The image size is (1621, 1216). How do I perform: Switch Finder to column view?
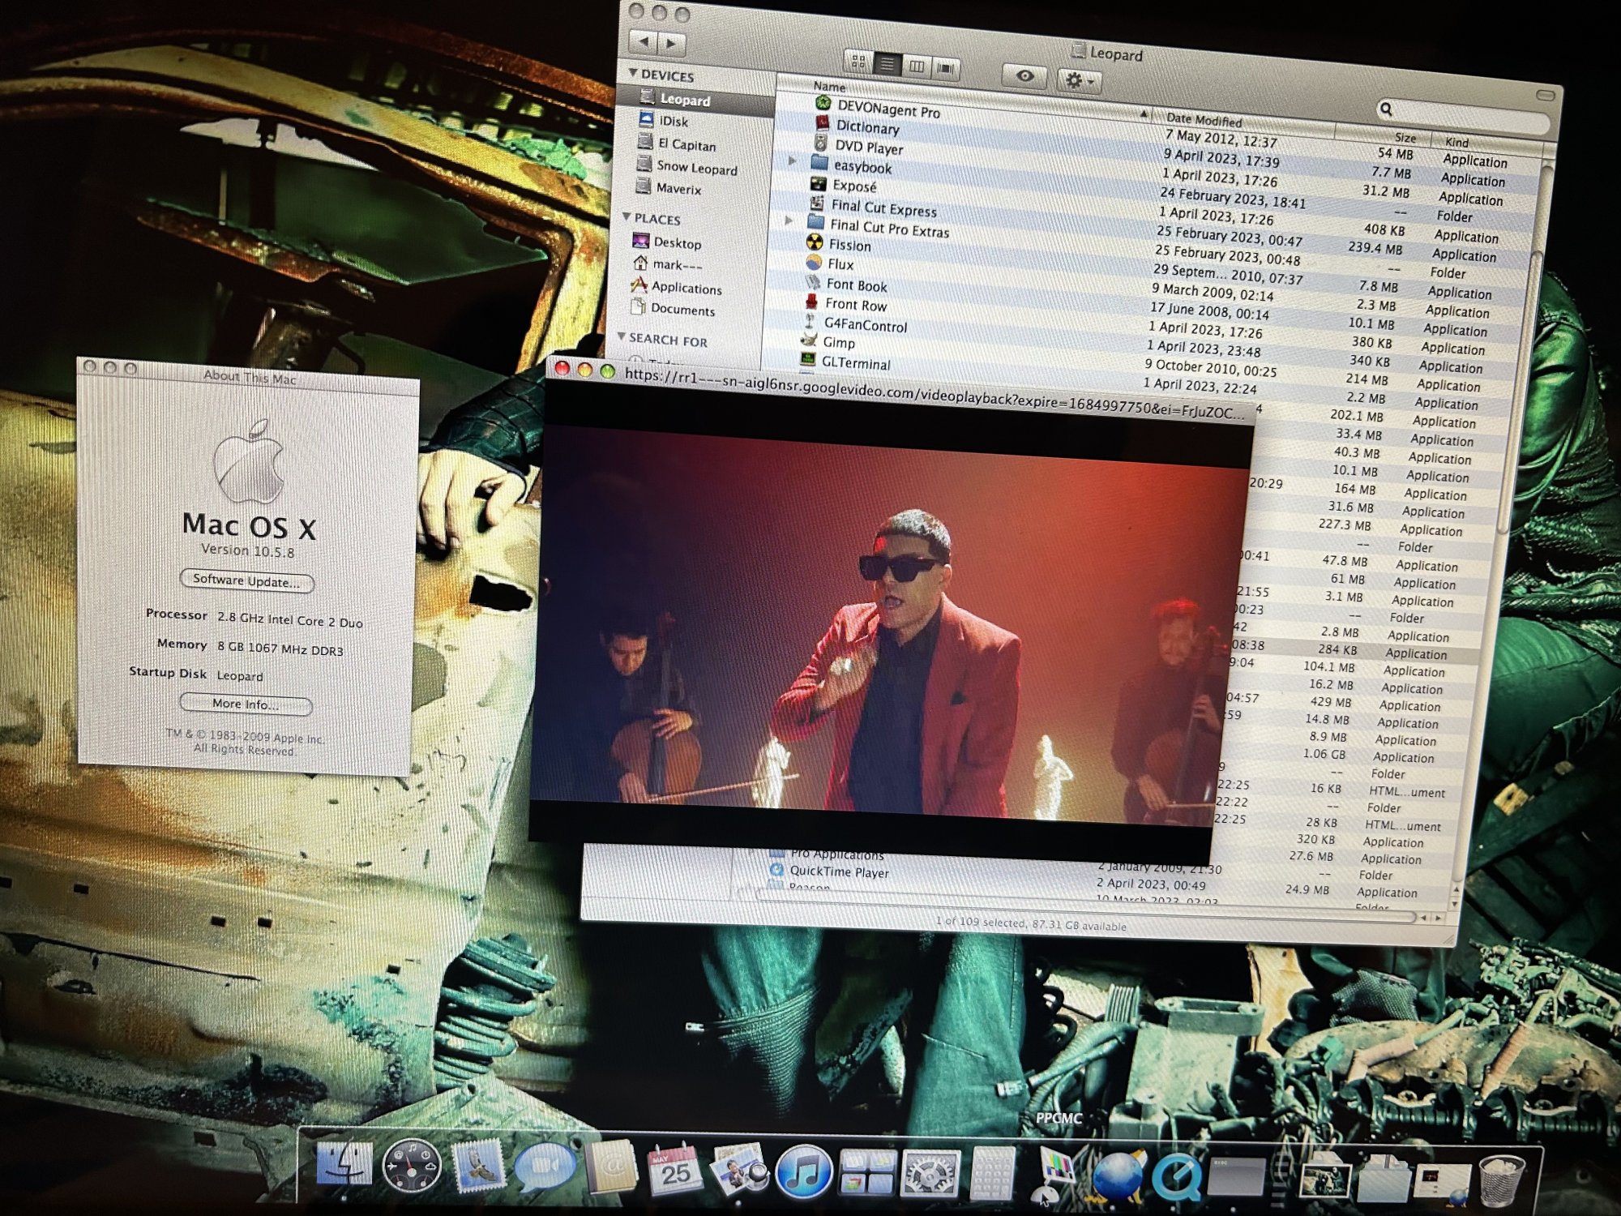pos(917,66)
